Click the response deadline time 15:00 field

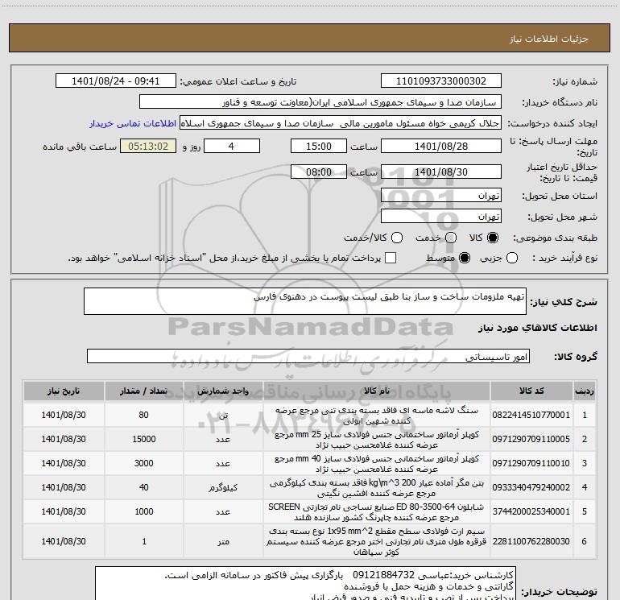[319, 146]
